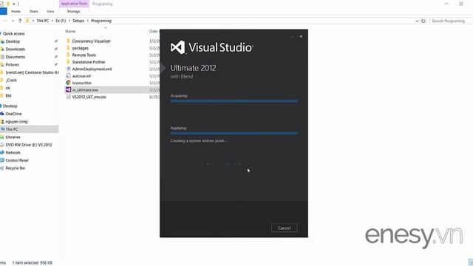The image size is (473, 266).
Task: Open Control Panel in navigation pane
Action: coord(17,160)
